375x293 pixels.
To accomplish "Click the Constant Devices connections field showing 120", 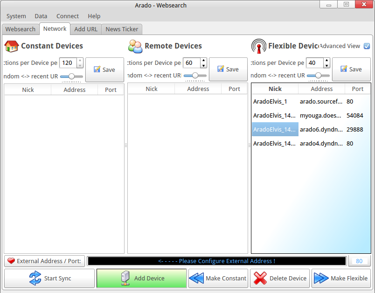I will coord(68,63).
